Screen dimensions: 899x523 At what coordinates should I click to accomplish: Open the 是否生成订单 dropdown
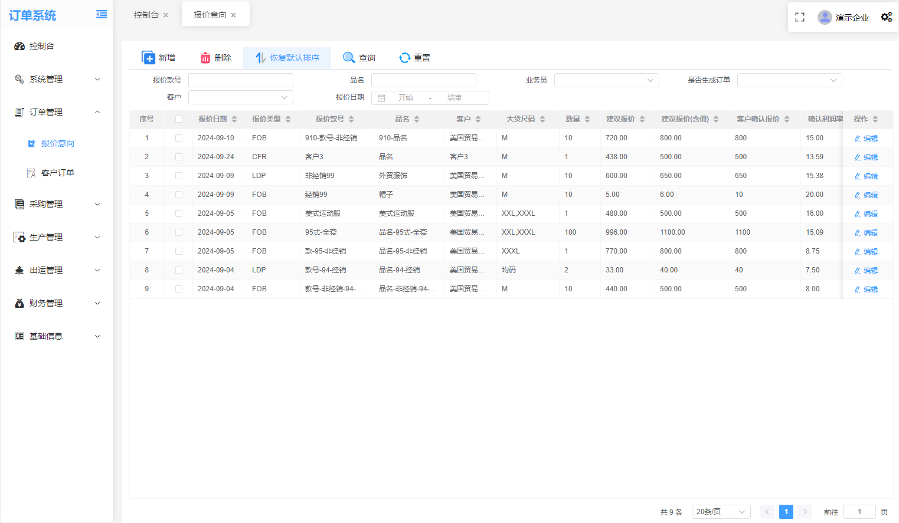(x=789, y=80)
